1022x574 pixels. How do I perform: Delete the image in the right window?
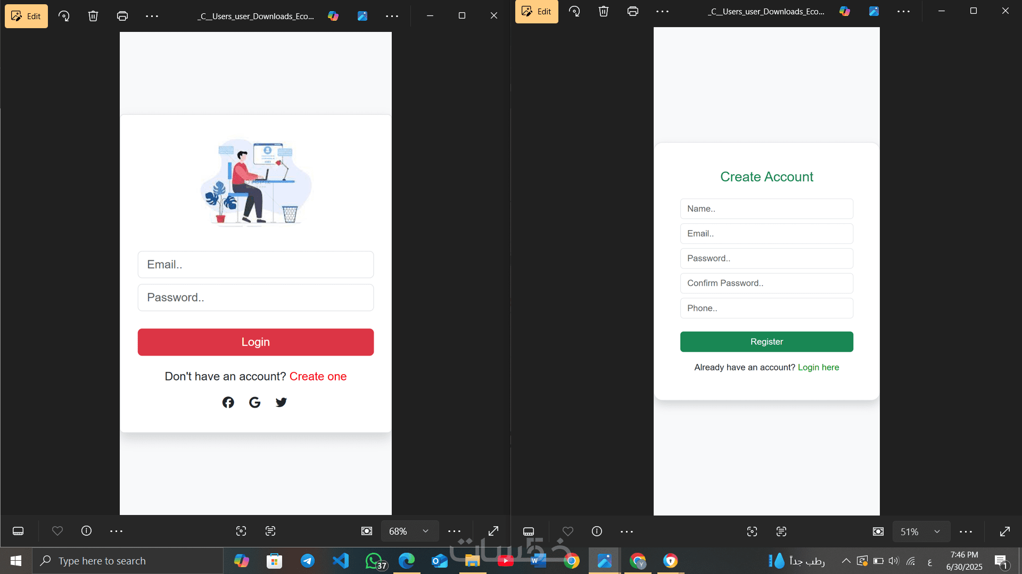coord(603,11)
